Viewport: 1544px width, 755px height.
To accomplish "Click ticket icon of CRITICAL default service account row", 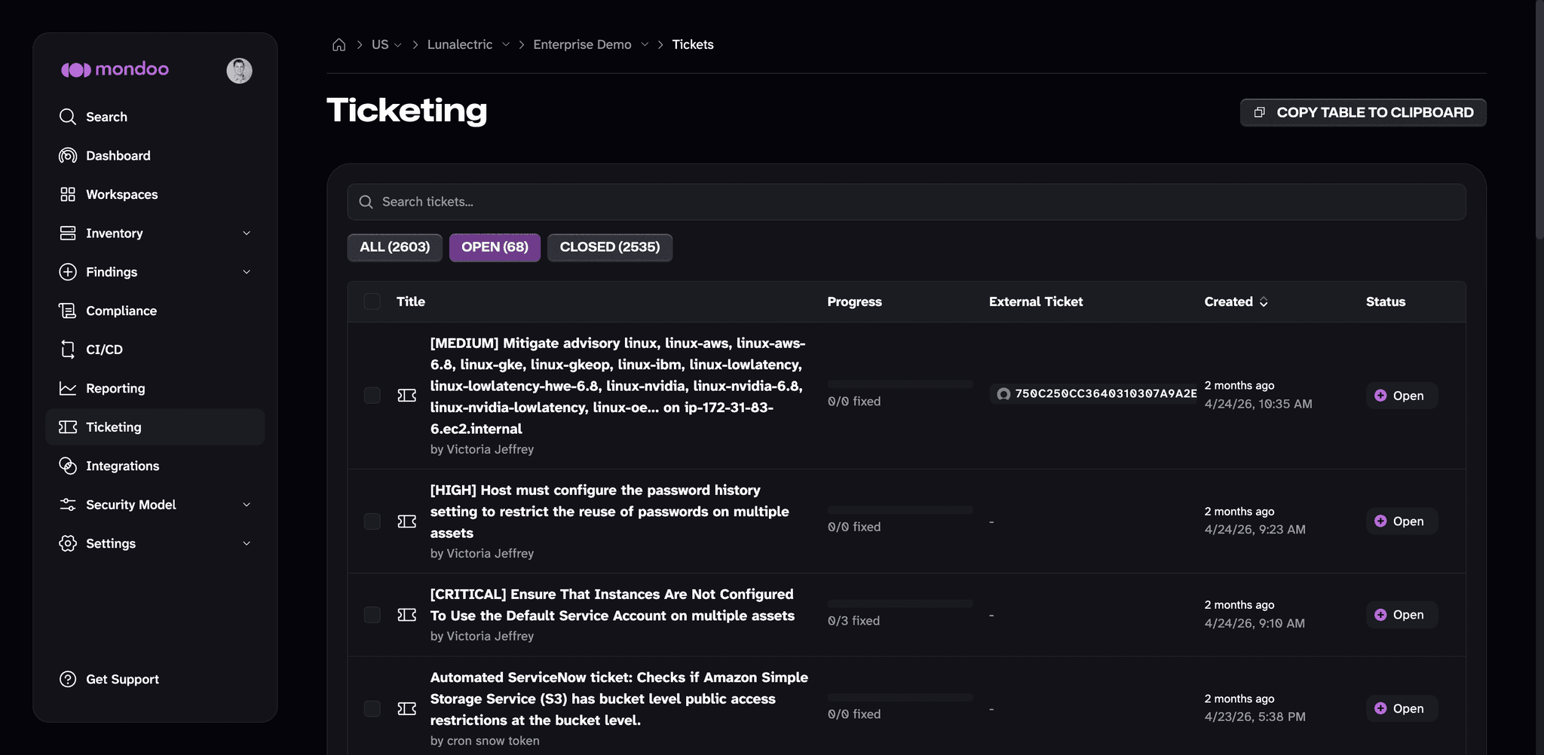I will click(x=407, y=615).
